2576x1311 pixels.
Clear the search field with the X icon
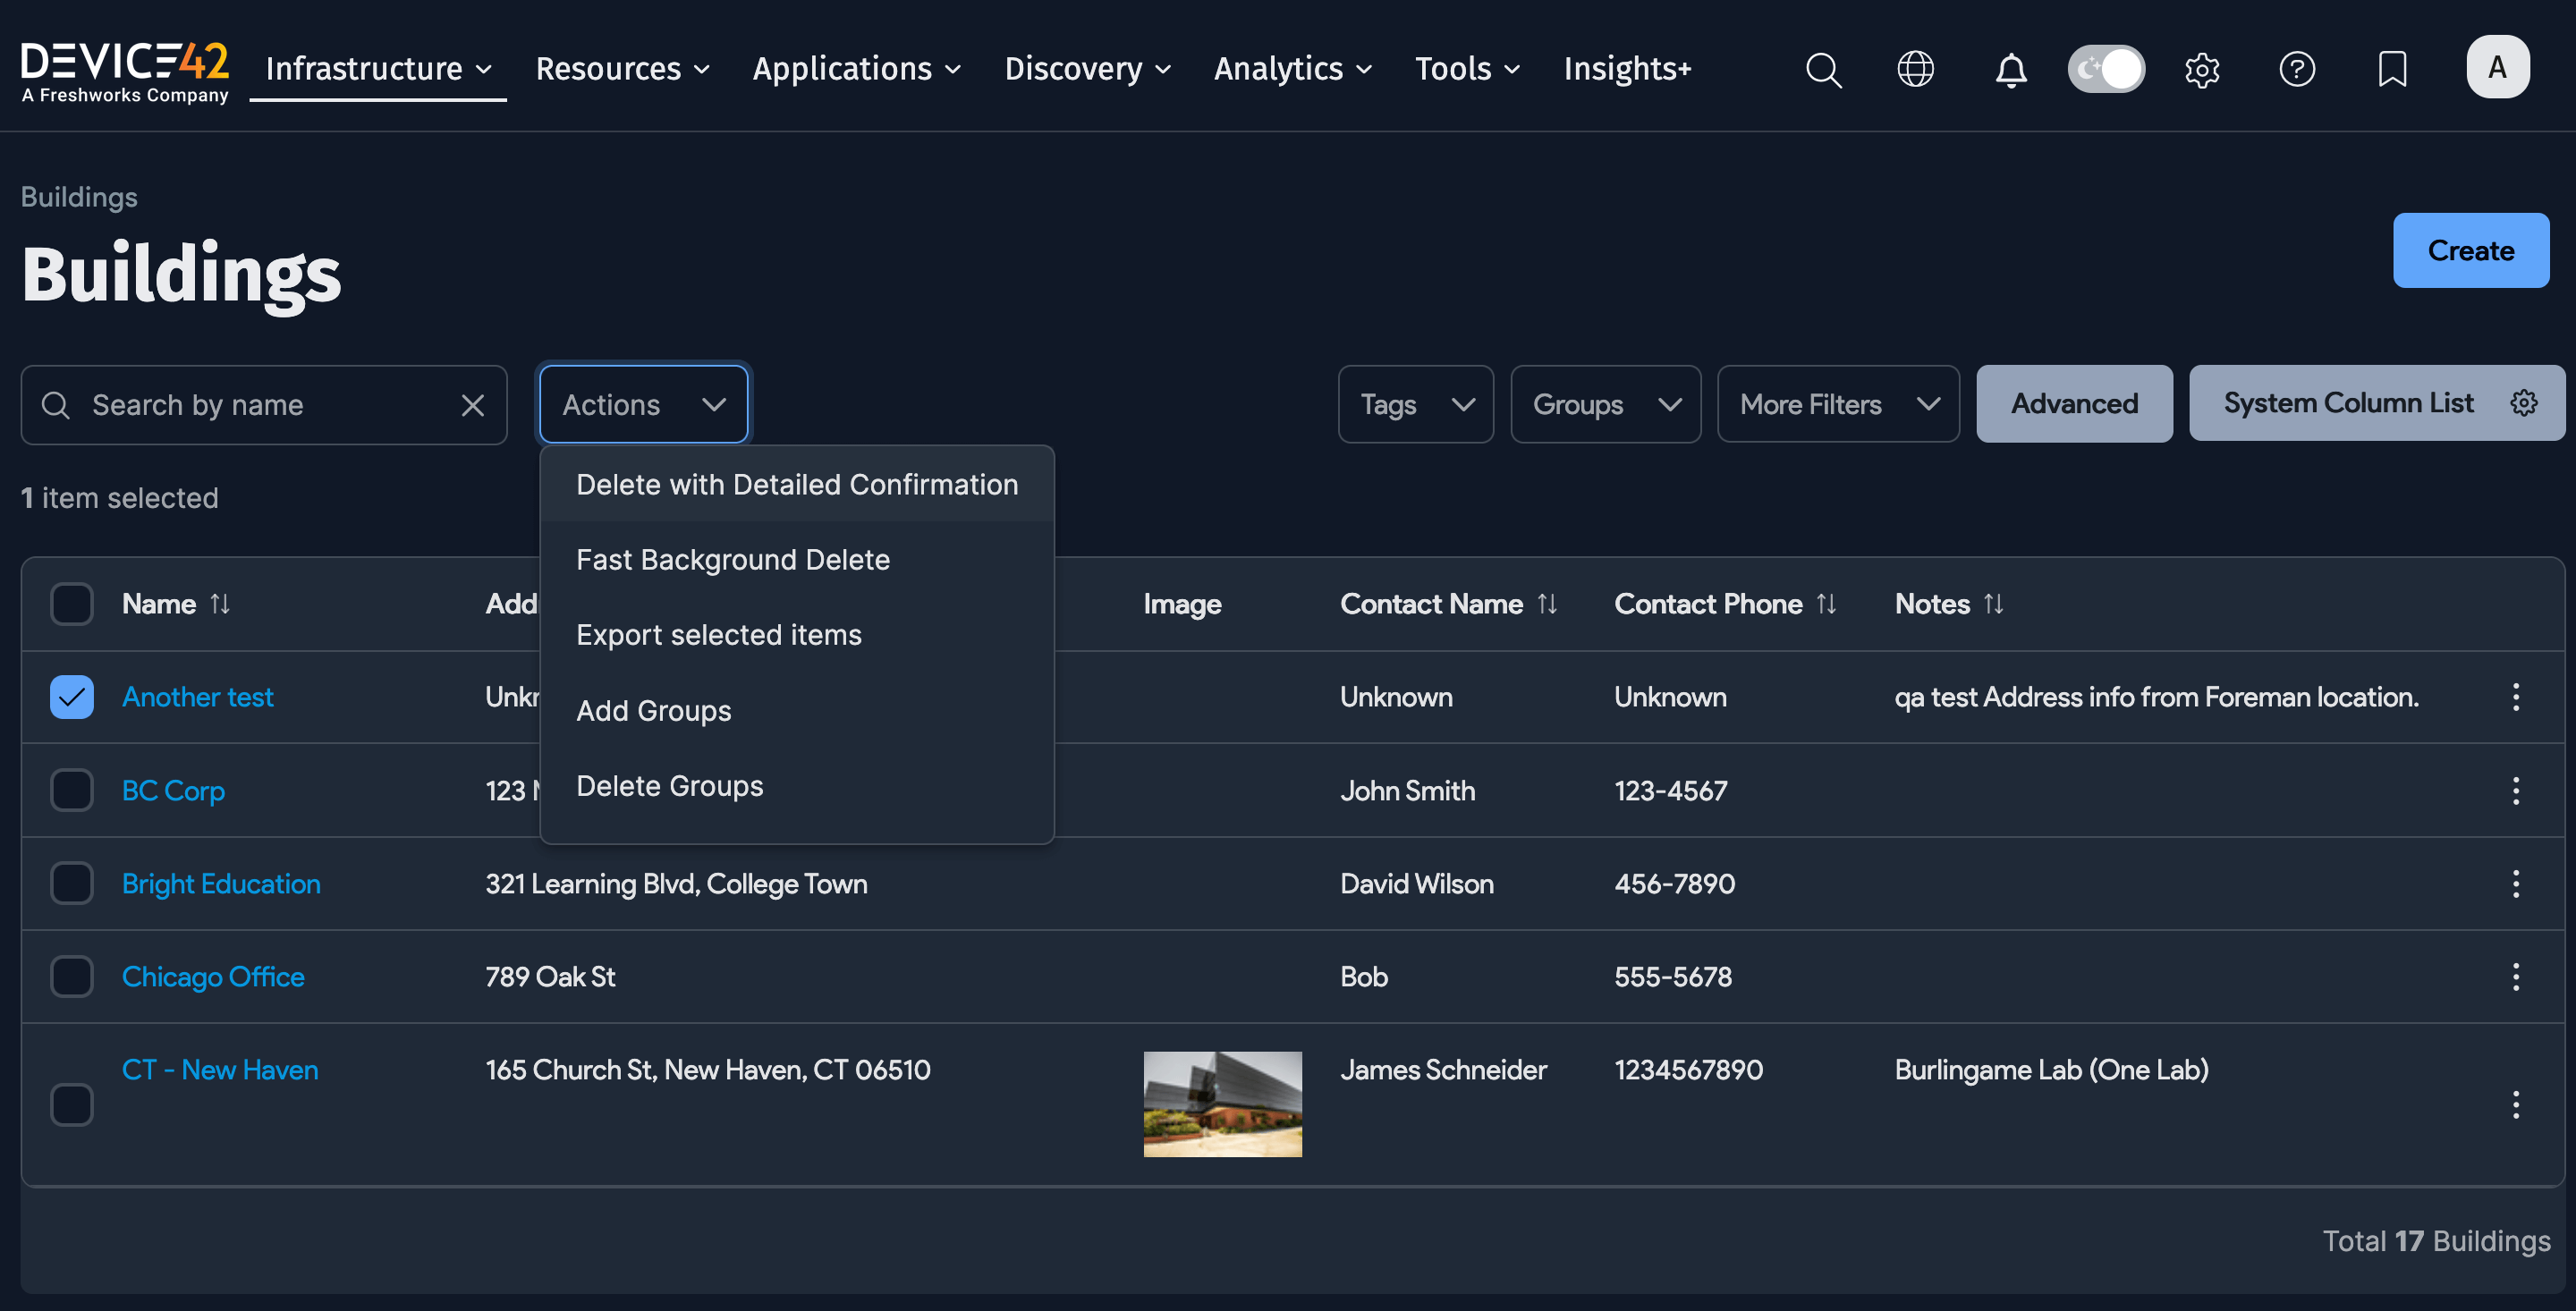(472, 404)
